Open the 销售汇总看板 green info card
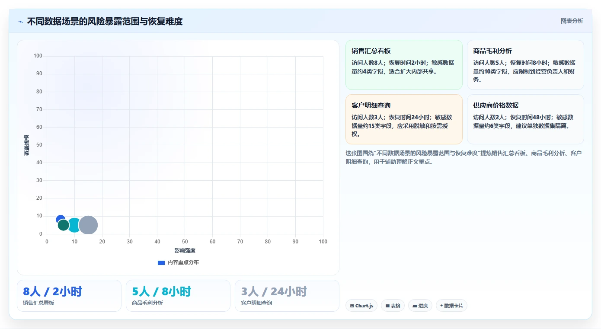 tap(404, 65)
